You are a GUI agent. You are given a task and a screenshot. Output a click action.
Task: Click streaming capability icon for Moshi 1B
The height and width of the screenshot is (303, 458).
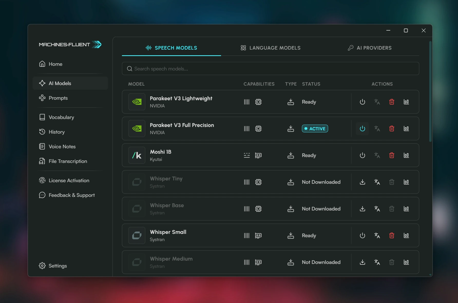click(x=247, y=155)
